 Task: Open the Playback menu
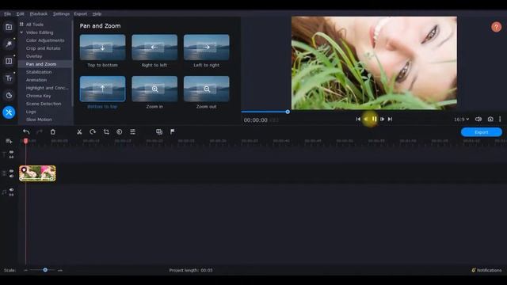[x=39, y=14]
